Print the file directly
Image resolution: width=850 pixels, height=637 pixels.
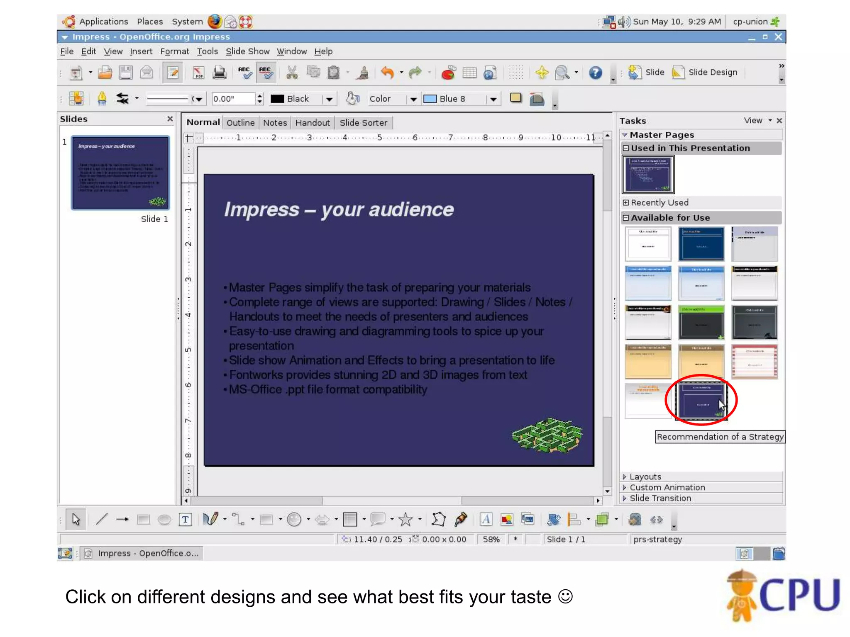point(219,73)
